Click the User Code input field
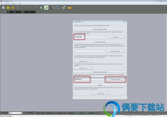The image size is (167, 117). click(x=89, y=51)
